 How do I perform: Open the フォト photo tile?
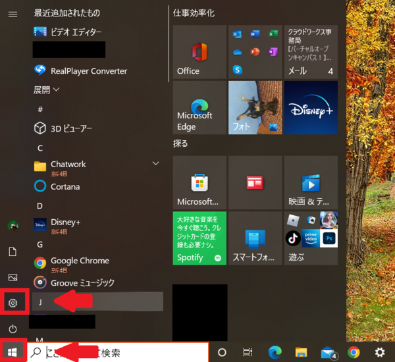click(x=255, y=107)
